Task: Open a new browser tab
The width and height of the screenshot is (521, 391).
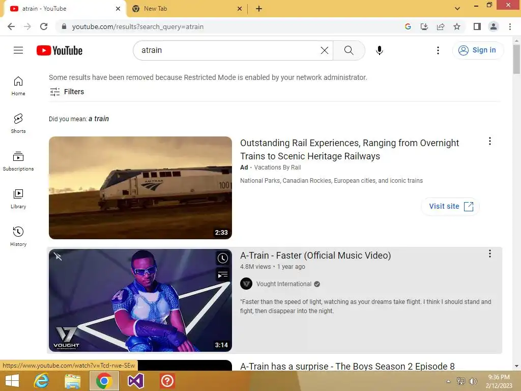Action: click(x=259, y=9)
